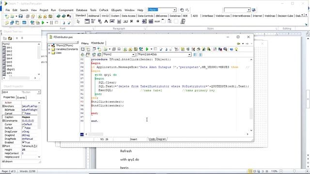Open the TForm2 class dropdown in the editor
The image size is (310, 174).
pos(134,55)
